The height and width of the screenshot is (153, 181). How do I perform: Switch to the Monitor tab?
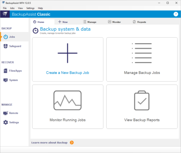coord(114,22)
